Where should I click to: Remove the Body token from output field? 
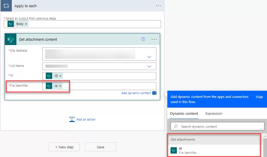(x=26, y=24)
